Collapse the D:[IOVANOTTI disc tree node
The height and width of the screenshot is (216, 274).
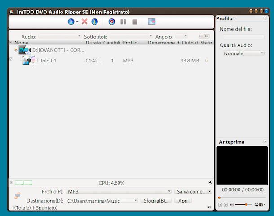coord(16,50)
